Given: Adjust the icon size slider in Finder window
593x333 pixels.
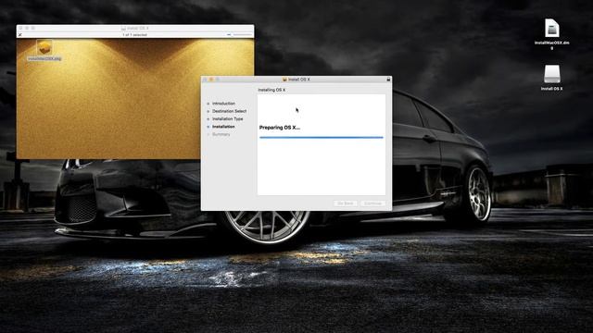Looking at the screenshot, I should tap(240, 35).
